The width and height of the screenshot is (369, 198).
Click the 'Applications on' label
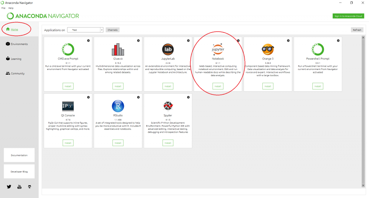click(55, 30)
